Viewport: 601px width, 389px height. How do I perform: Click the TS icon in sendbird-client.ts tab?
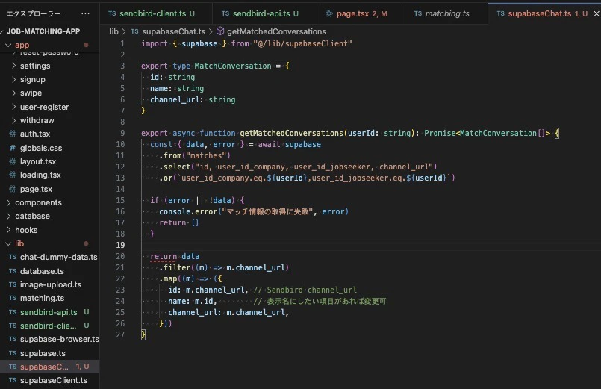[112, 13]
